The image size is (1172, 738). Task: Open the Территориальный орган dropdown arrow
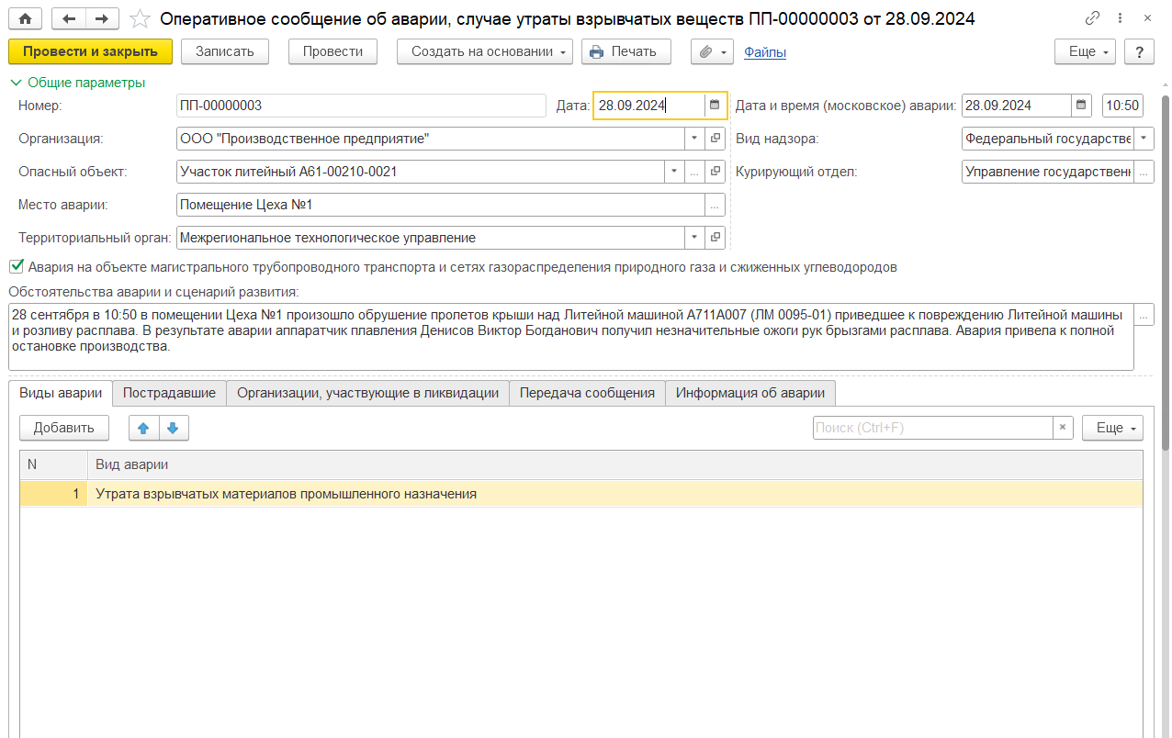(693, 238)
